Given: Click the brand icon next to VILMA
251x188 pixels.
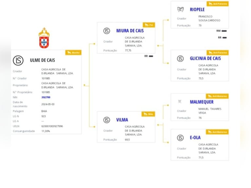Looking at the screenshot, I should [106, 120].
